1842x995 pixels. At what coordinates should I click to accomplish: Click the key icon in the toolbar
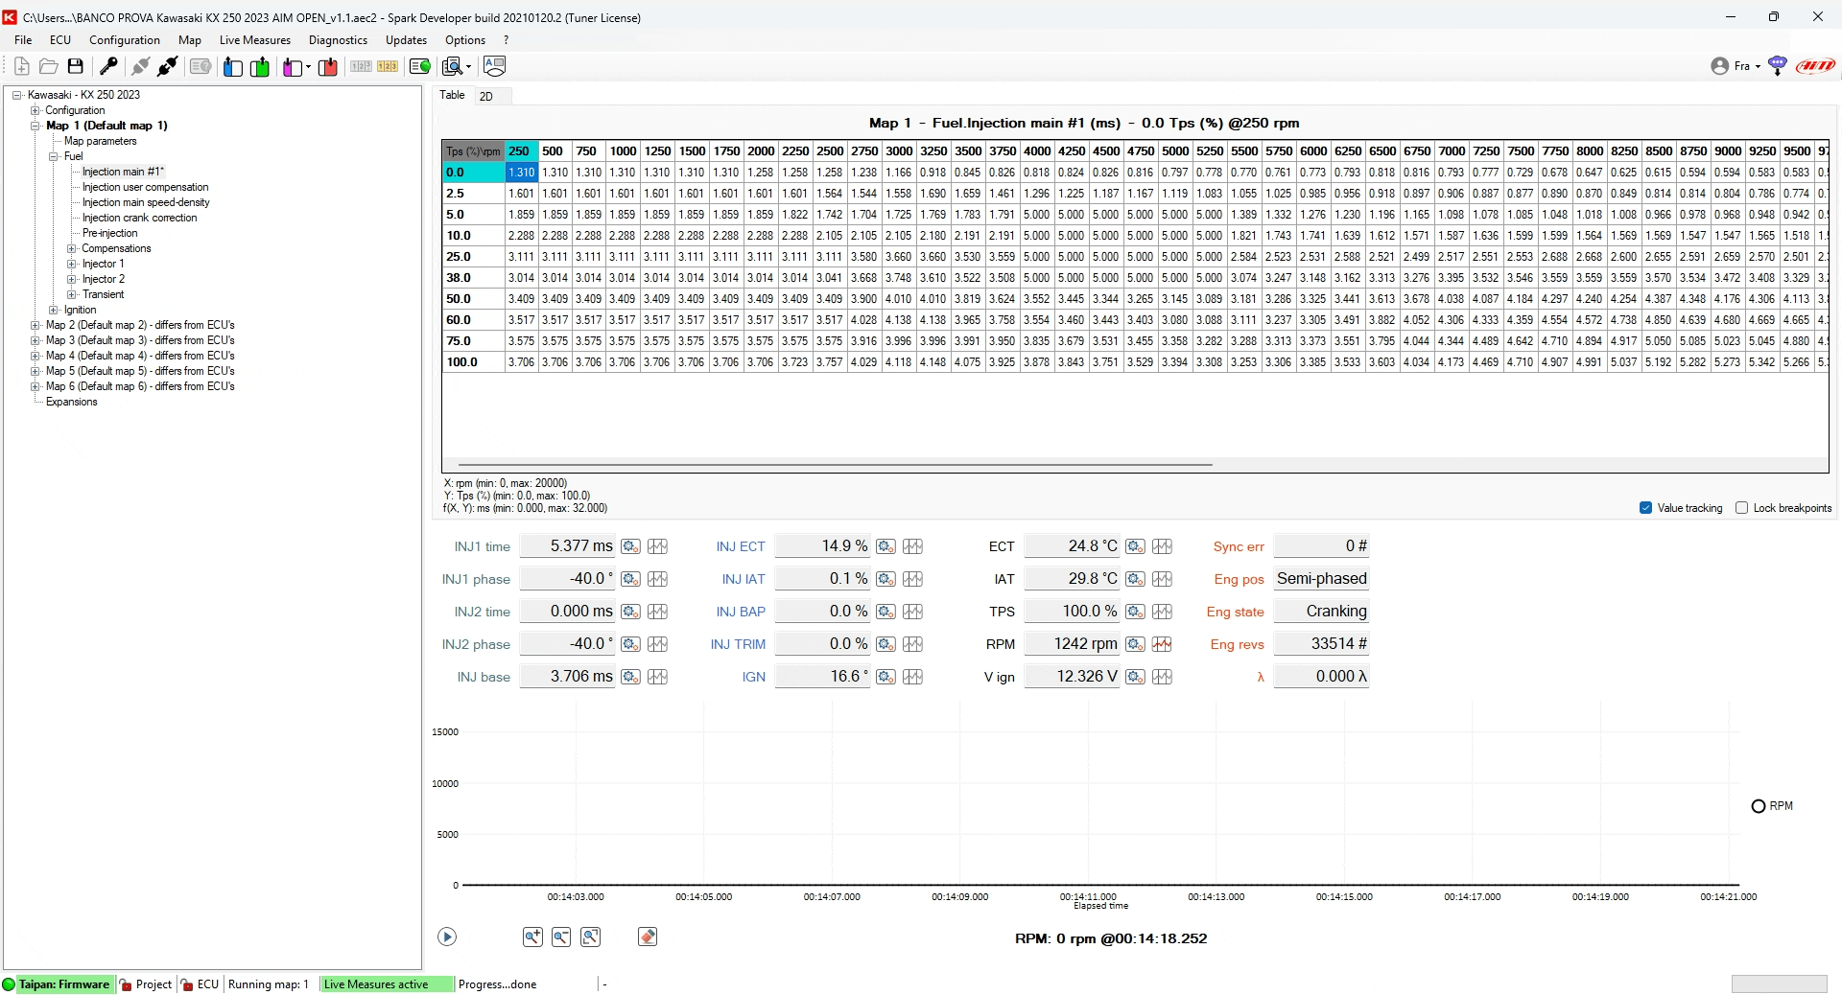coord(108,66)
